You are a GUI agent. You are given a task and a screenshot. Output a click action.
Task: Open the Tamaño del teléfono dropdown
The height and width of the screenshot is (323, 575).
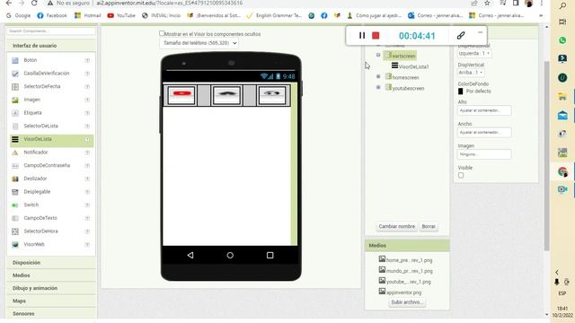[x=199, y=43]
